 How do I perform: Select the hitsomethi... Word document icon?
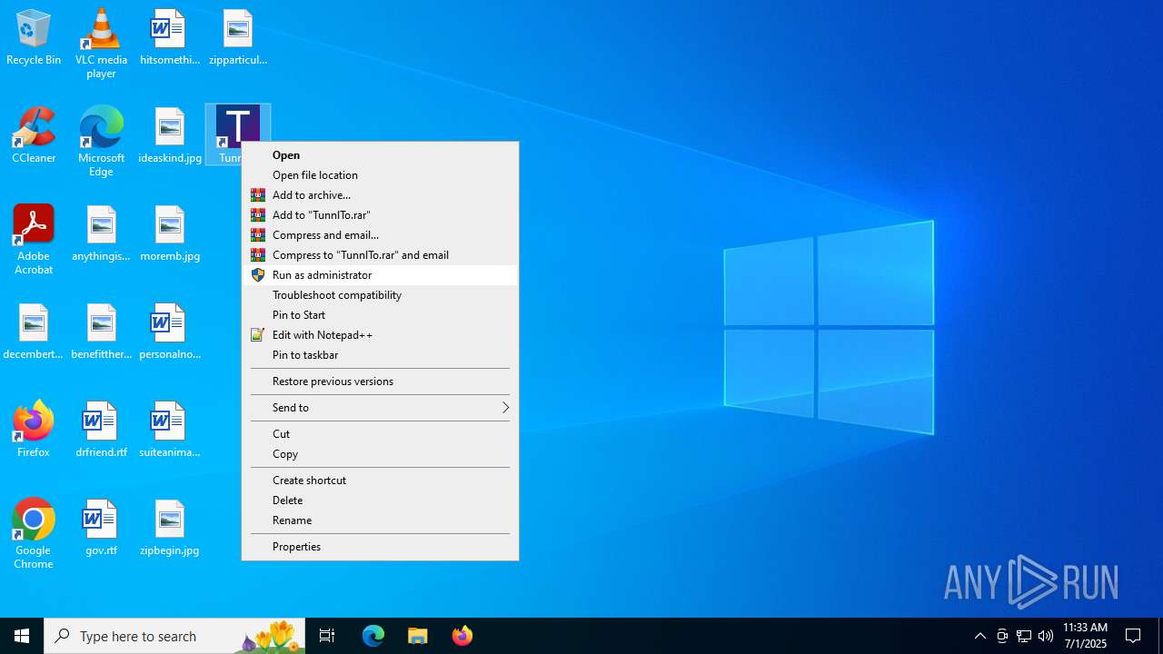pyautogui.click(x=169, y=38)
